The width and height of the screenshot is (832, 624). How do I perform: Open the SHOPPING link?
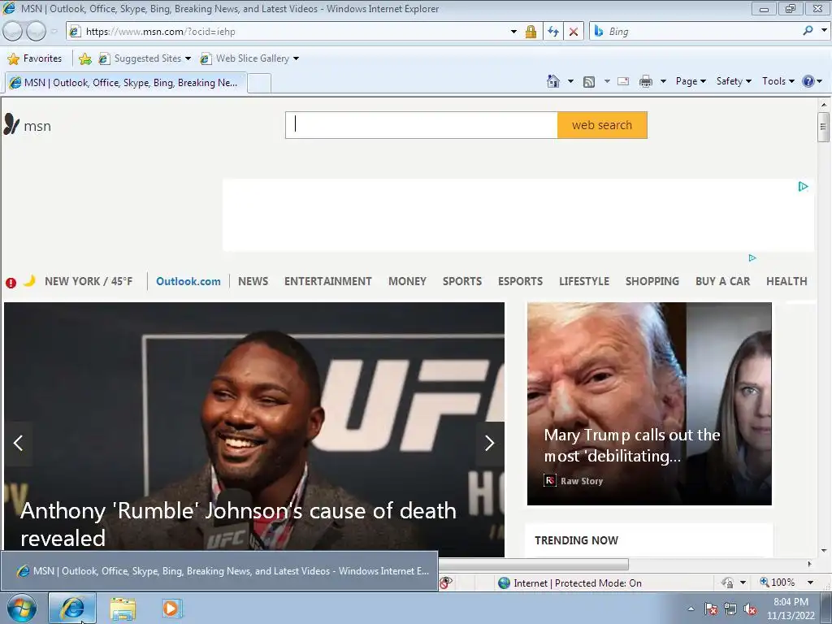(652, 281)
